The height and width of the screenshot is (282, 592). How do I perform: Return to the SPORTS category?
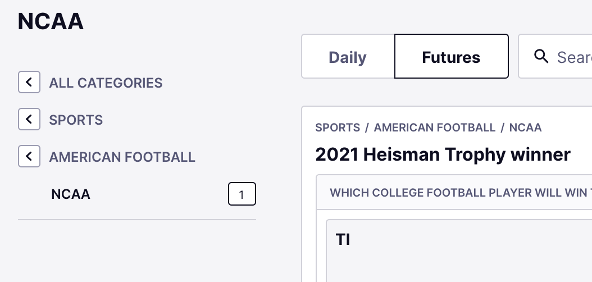coord(76,120)
